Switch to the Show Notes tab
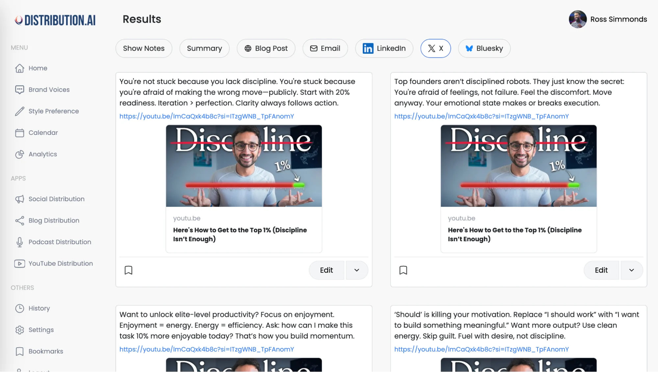 point(144,48)
